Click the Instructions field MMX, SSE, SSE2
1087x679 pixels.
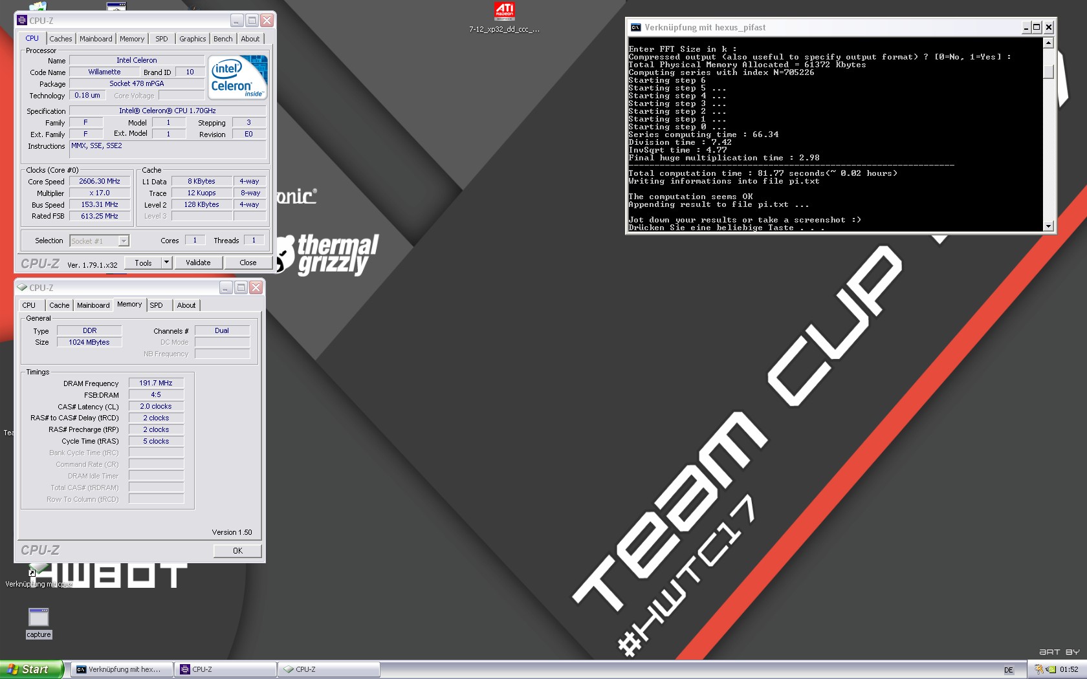point(168,149)
